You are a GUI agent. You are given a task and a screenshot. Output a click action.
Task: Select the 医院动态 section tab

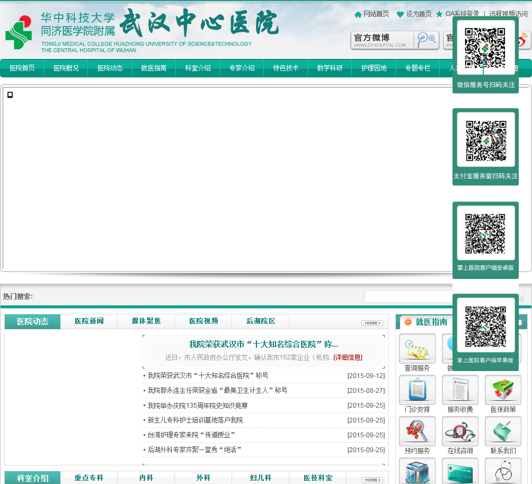(32, 321)
